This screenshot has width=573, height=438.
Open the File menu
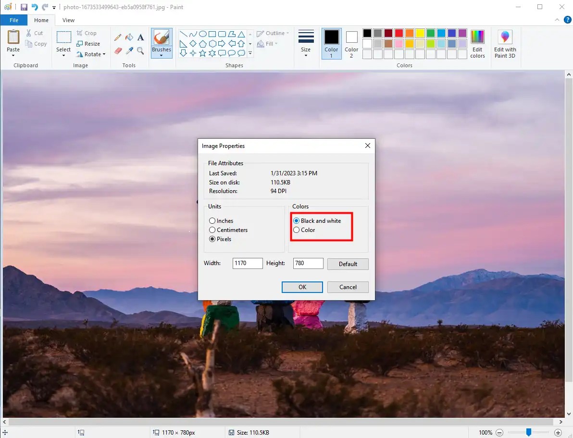(14, 20)
